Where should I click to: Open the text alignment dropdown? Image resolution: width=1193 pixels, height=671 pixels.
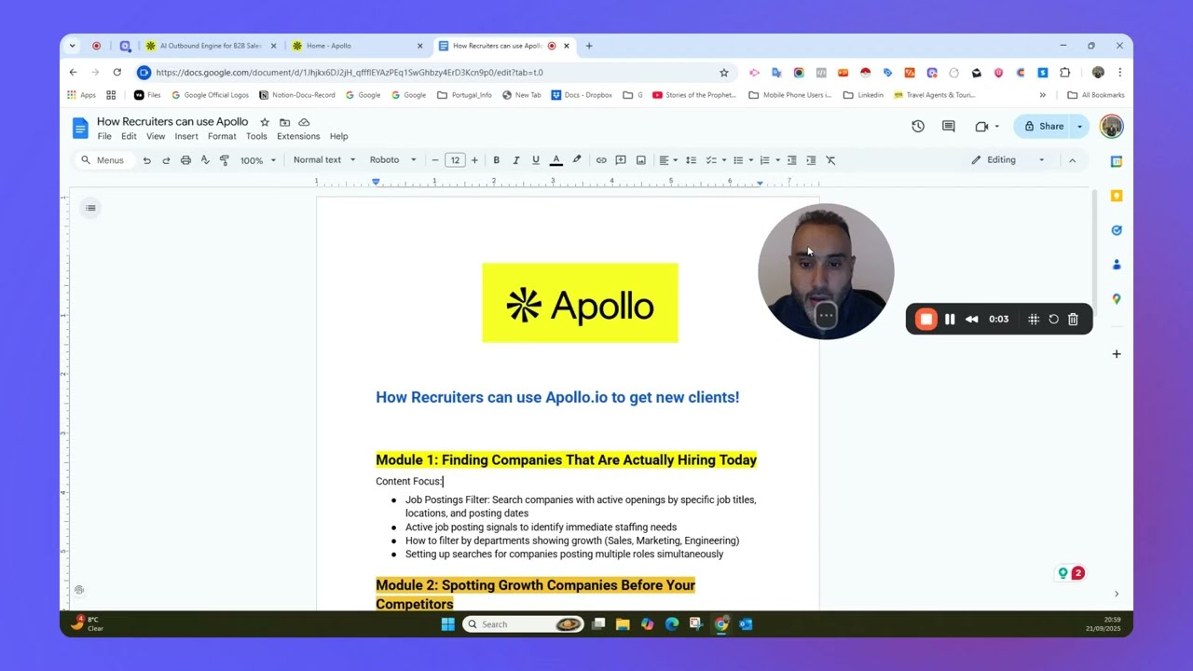tap(668, 160)
